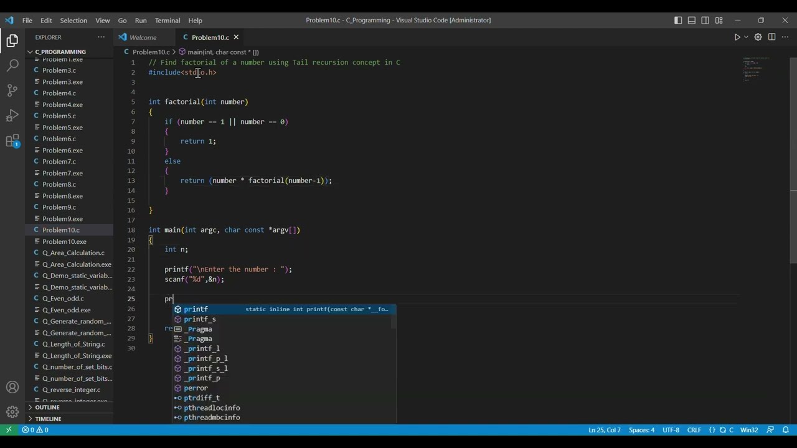Open Problem3.c in the explorer

(59, 70)
